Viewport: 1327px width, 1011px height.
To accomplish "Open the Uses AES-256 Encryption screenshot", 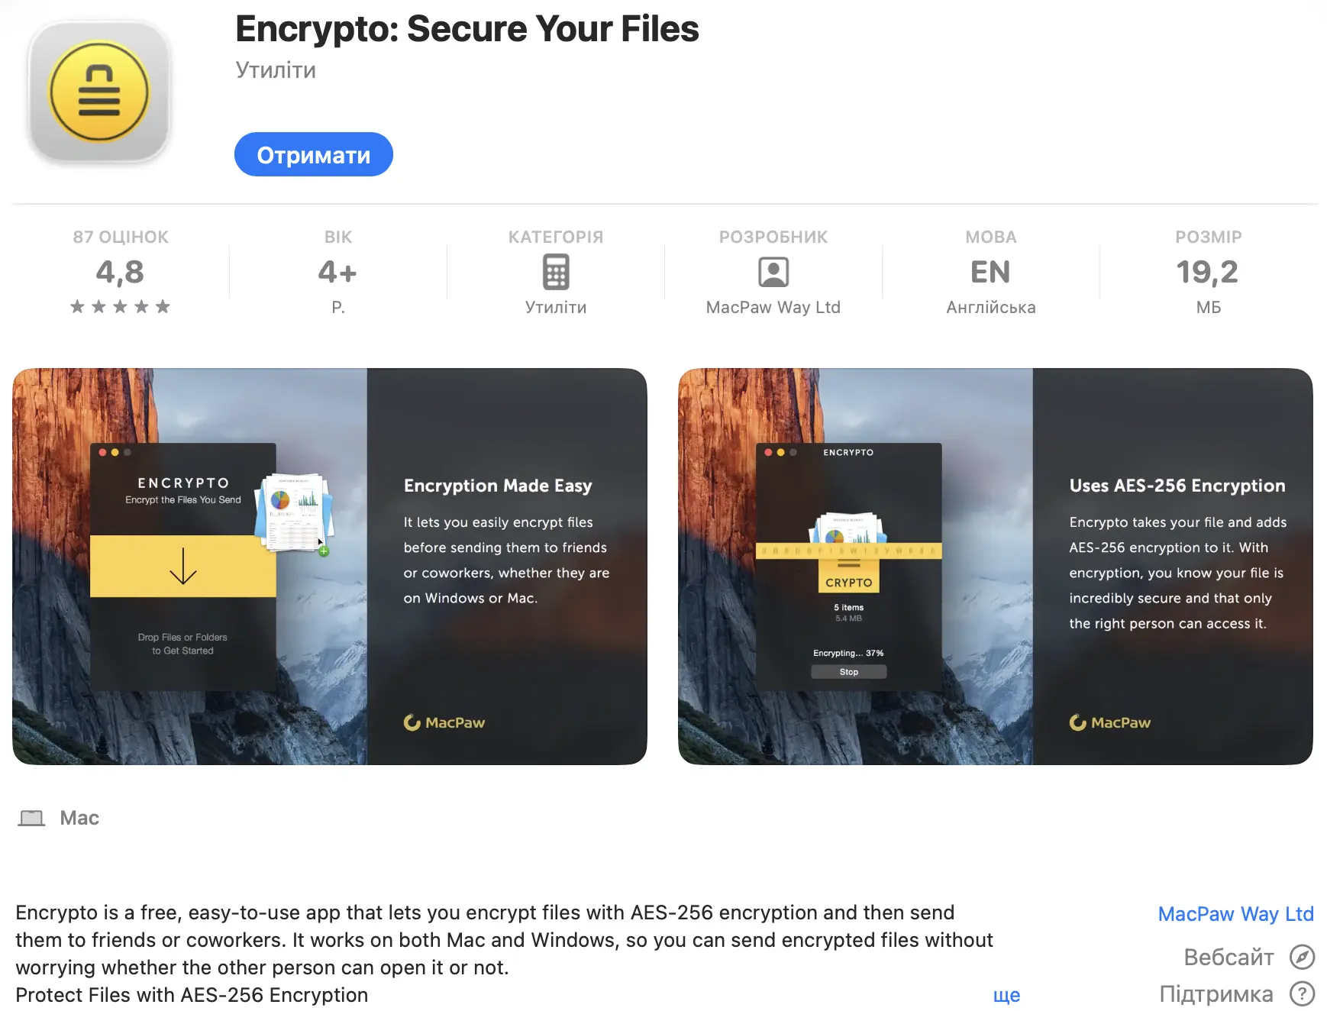I will click(995, 567).
